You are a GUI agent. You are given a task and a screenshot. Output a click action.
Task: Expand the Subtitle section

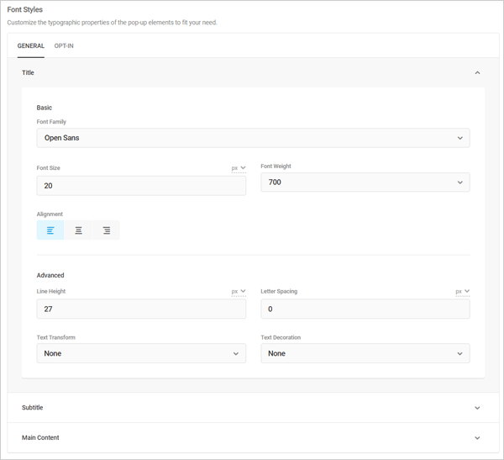[477, 408]
